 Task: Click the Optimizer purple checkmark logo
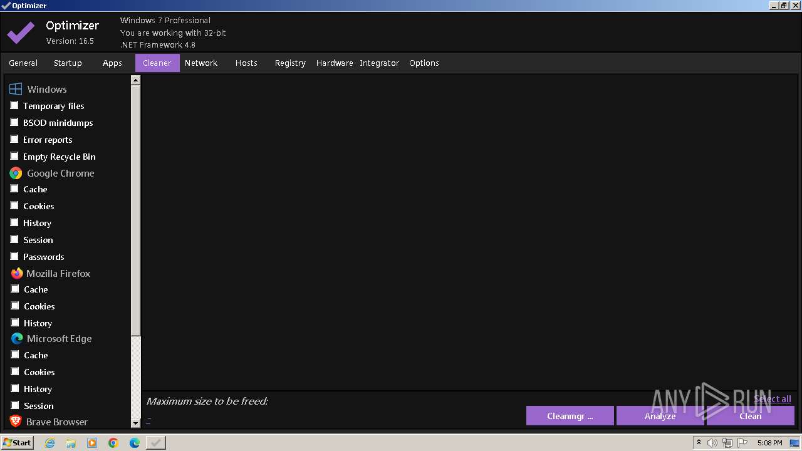click(21, 33)
